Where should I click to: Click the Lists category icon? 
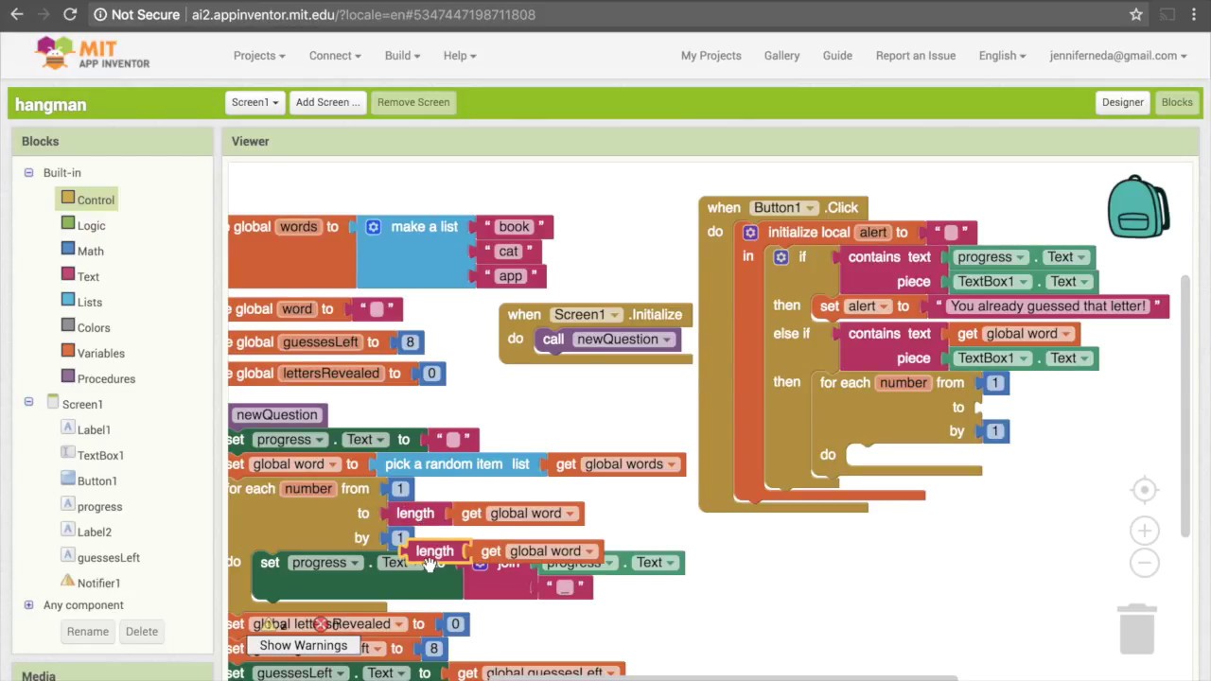click(x=67, y=300)
